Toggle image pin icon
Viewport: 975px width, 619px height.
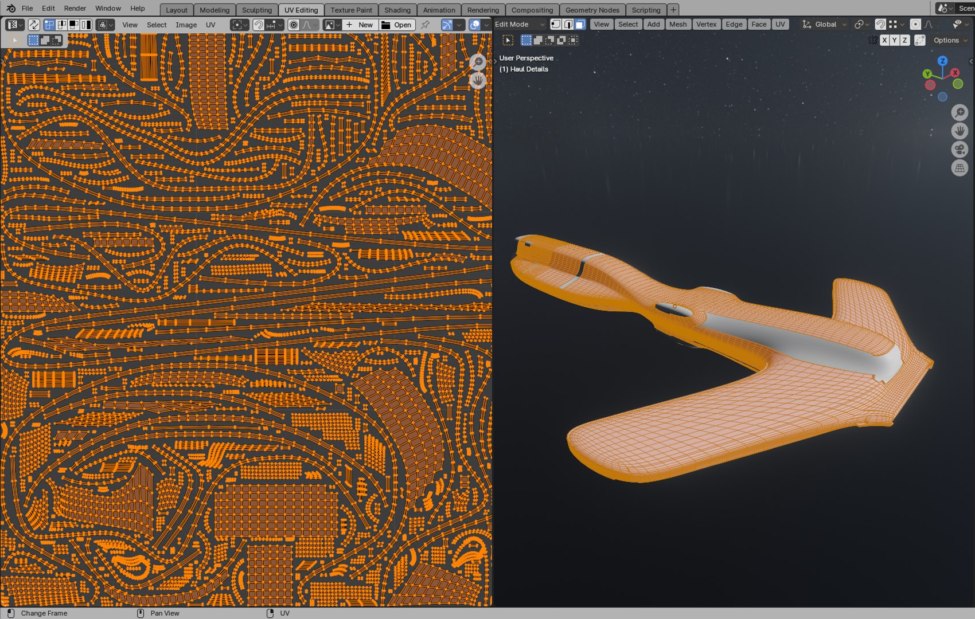pos(425,25)
